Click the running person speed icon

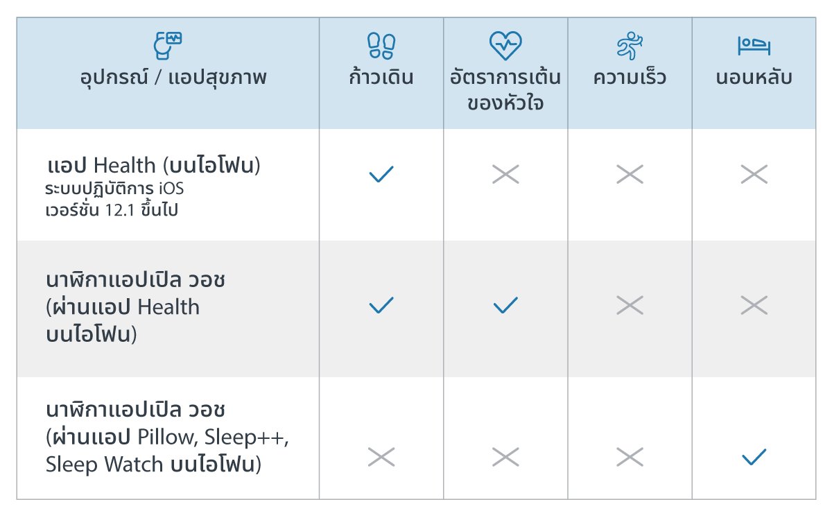[630, 46]
